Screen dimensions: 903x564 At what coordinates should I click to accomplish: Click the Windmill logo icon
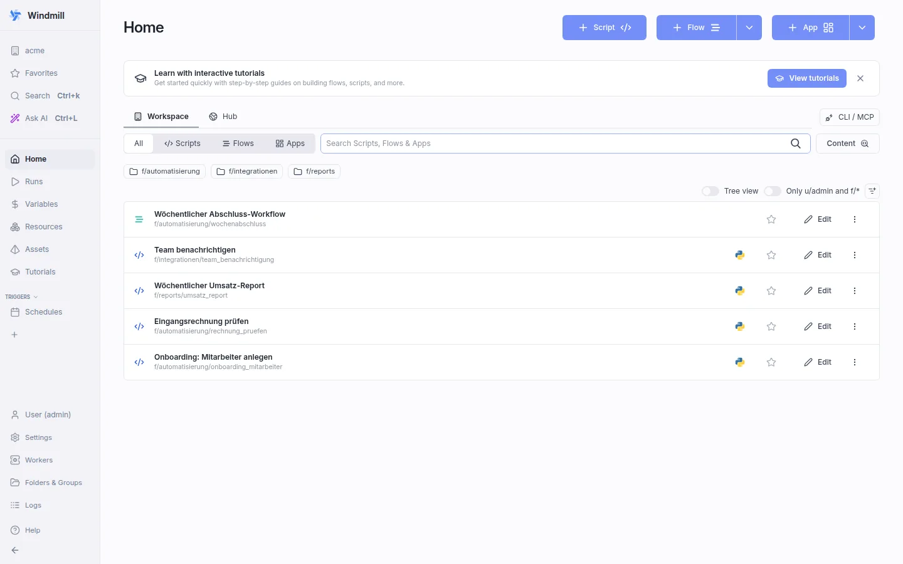point(16,16)
